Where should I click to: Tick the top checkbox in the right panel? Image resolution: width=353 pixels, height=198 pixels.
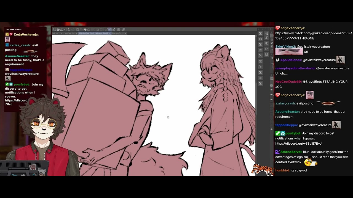pos(272,39)
